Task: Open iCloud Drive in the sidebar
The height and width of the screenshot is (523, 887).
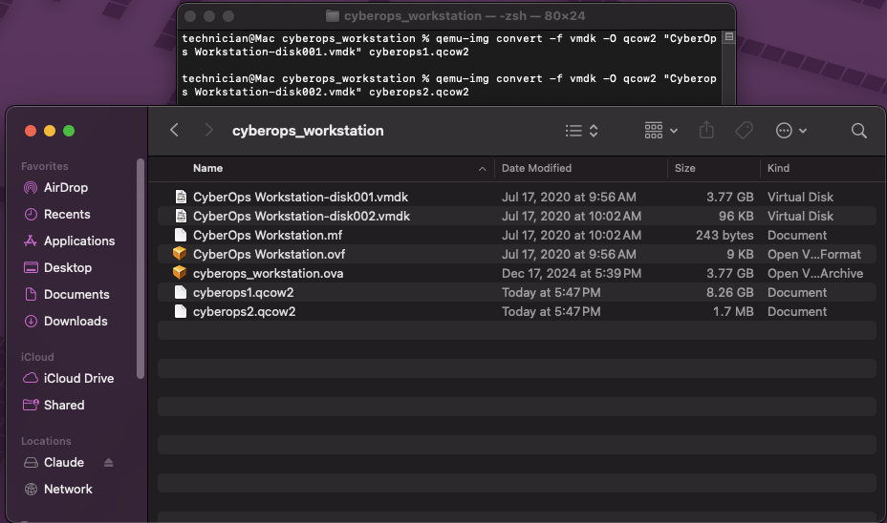Action: coord(78,379)
